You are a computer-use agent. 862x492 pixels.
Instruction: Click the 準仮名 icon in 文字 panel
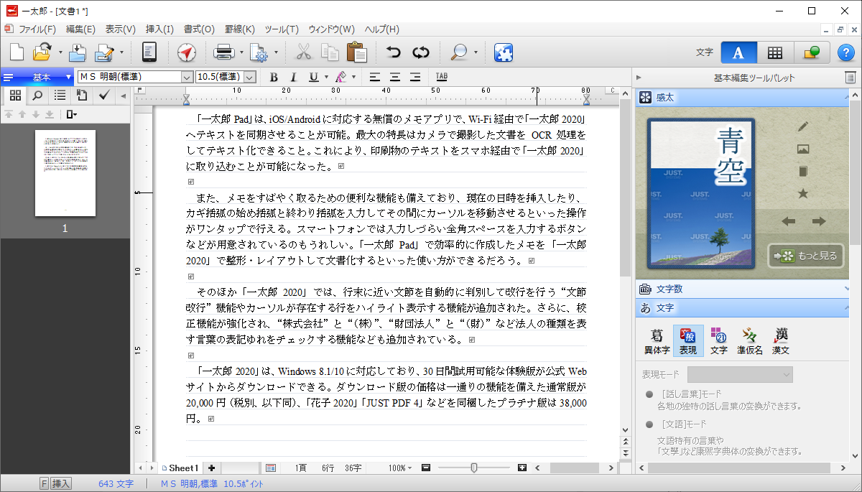[749, 342]
